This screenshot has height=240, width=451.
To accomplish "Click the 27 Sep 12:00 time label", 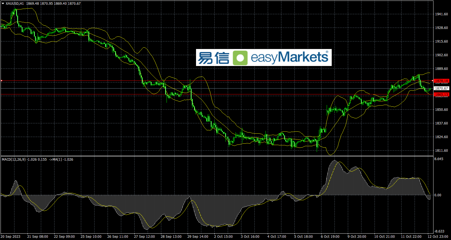I will click(144, 237).
